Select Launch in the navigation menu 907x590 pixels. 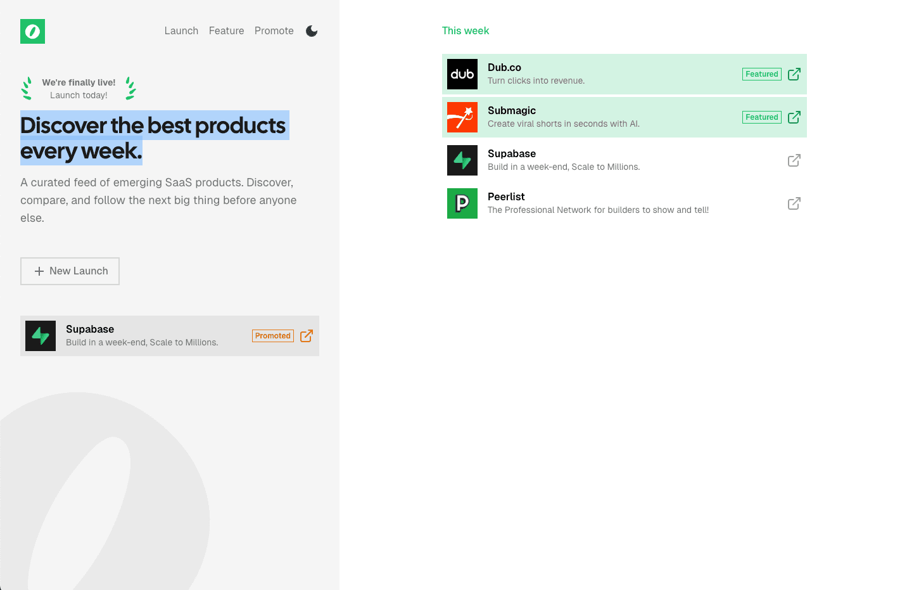pyautogui.click(x=181, y=30)
